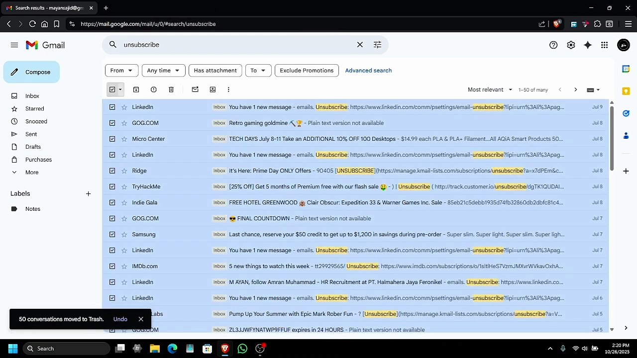Star the Samsung email

[x=124, y=234]
